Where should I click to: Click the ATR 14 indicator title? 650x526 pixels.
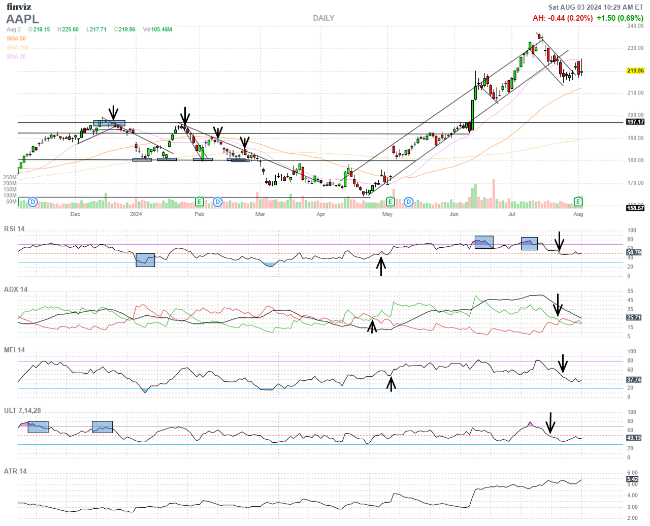click(15, 471)
